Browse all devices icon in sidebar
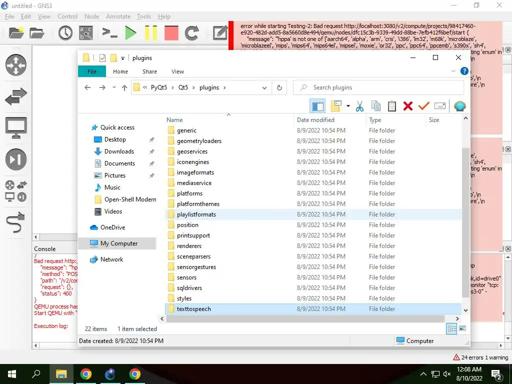 15,191
